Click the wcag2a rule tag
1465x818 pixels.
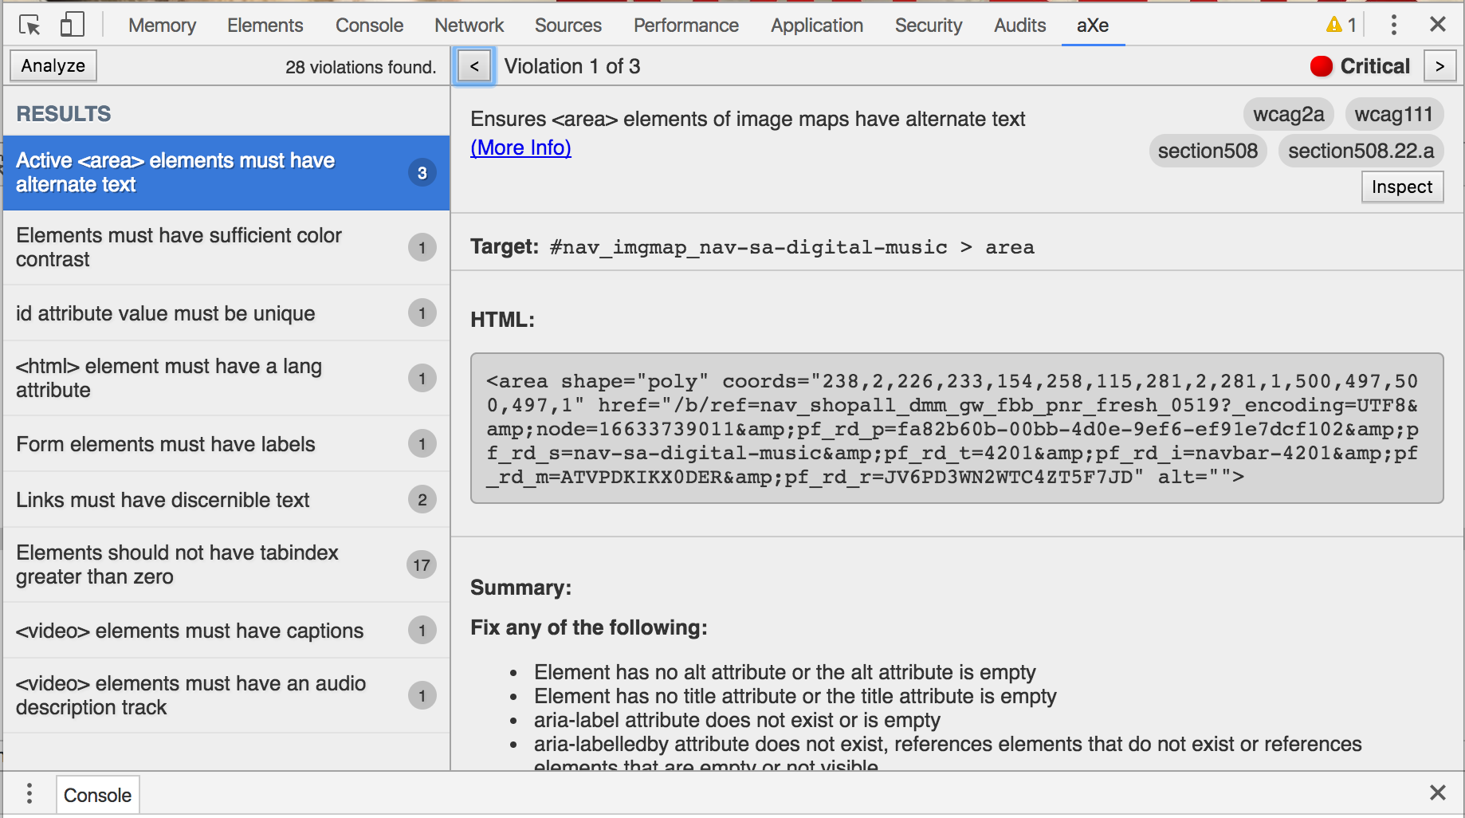point(1288,114)
